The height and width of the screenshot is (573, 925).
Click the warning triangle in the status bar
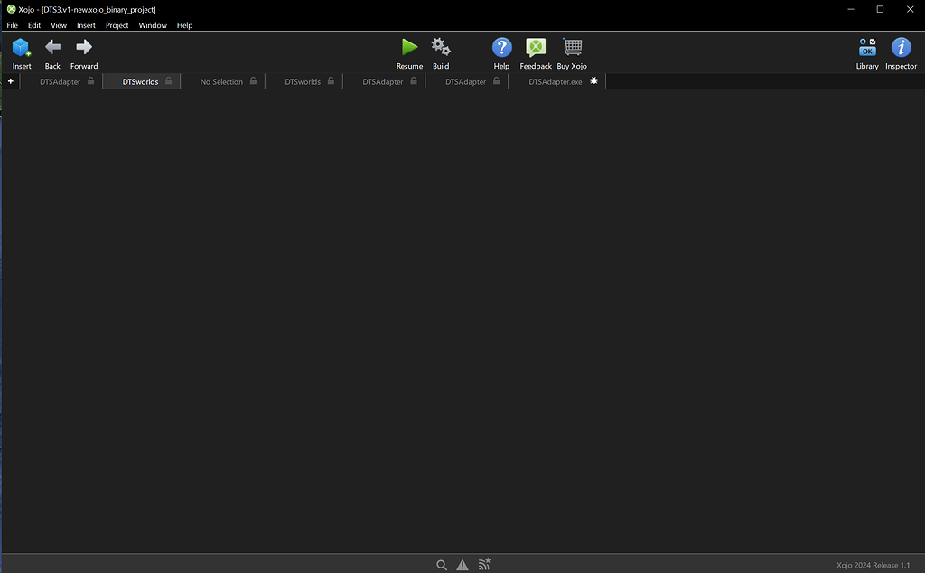(x=462, y=564)
